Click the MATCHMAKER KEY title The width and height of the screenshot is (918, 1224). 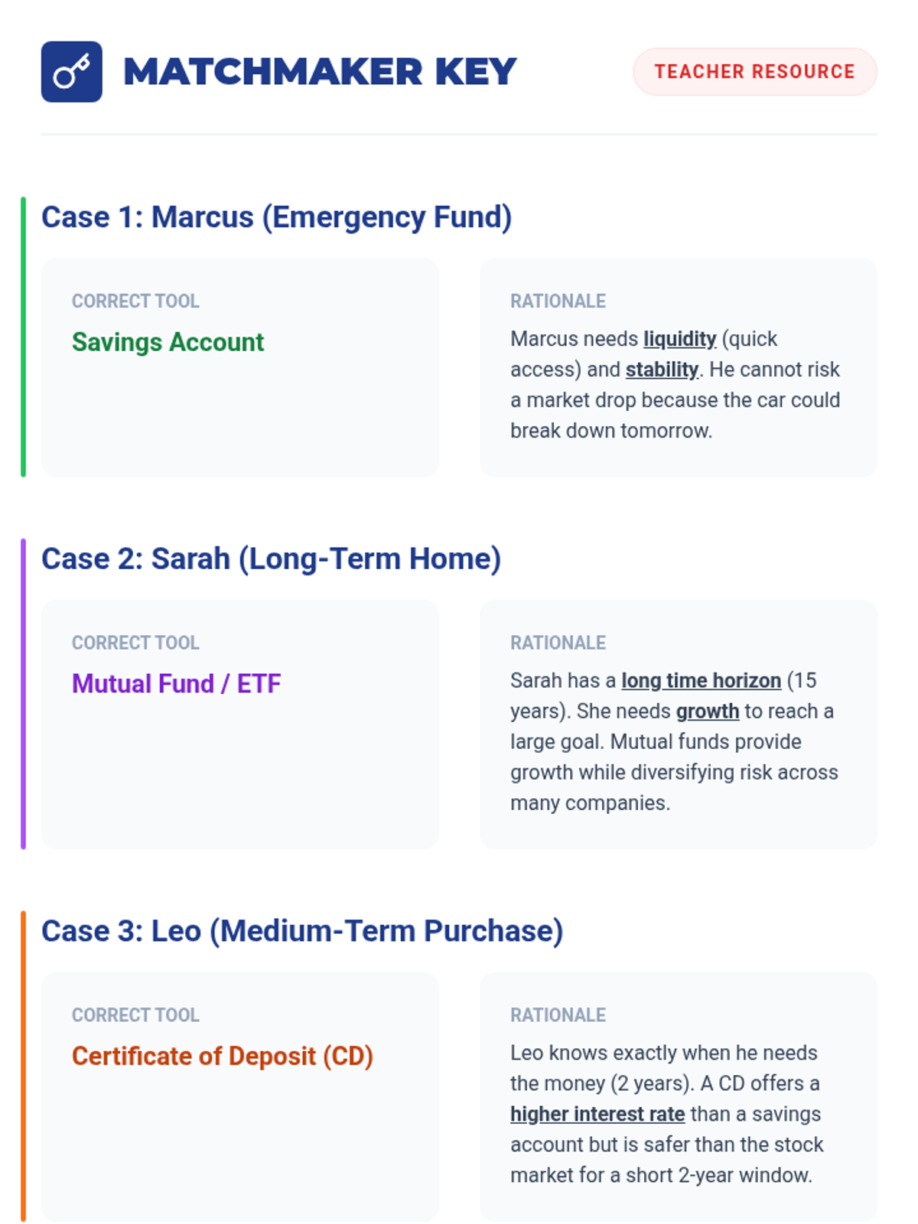coord(320,72)
